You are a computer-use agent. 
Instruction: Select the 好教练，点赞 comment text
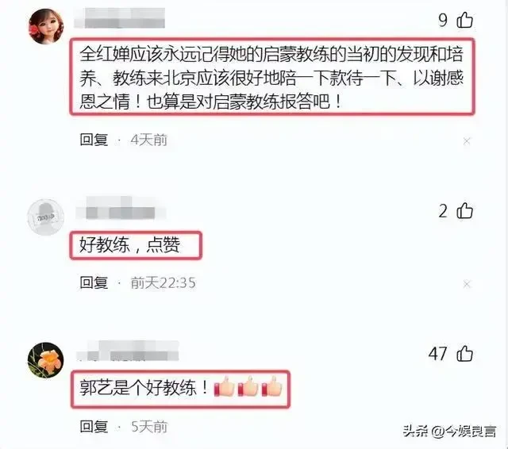(x=130, y=245)
